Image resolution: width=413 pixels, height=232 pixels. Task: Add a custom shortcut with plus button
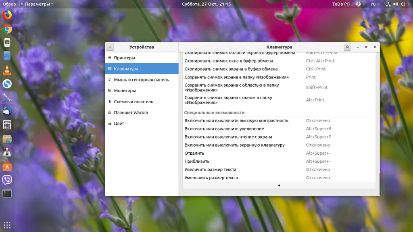[x=279, y=185]
